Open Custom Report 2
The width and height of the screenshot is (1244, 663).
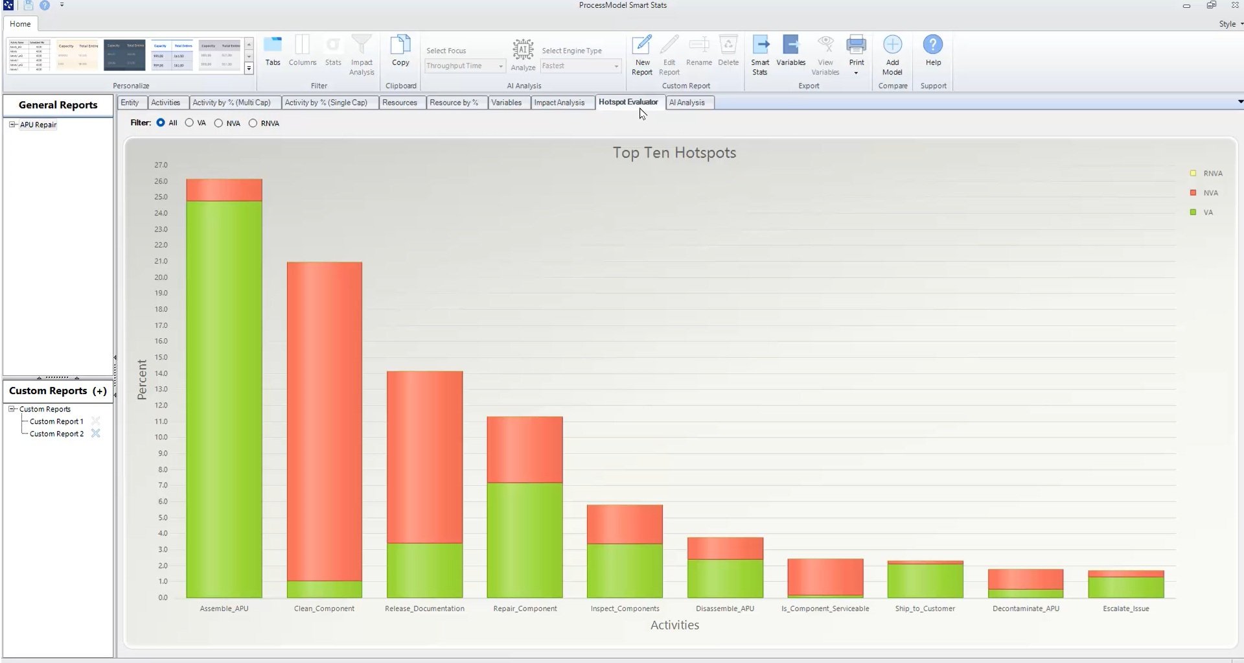coord(56,434)
